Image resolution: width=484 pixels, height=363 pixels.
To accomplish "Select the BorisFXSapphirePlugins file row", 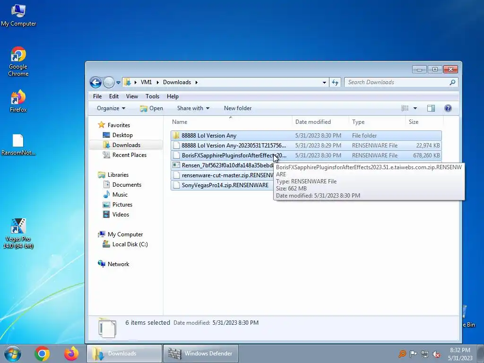I will (x=306, y=155).
